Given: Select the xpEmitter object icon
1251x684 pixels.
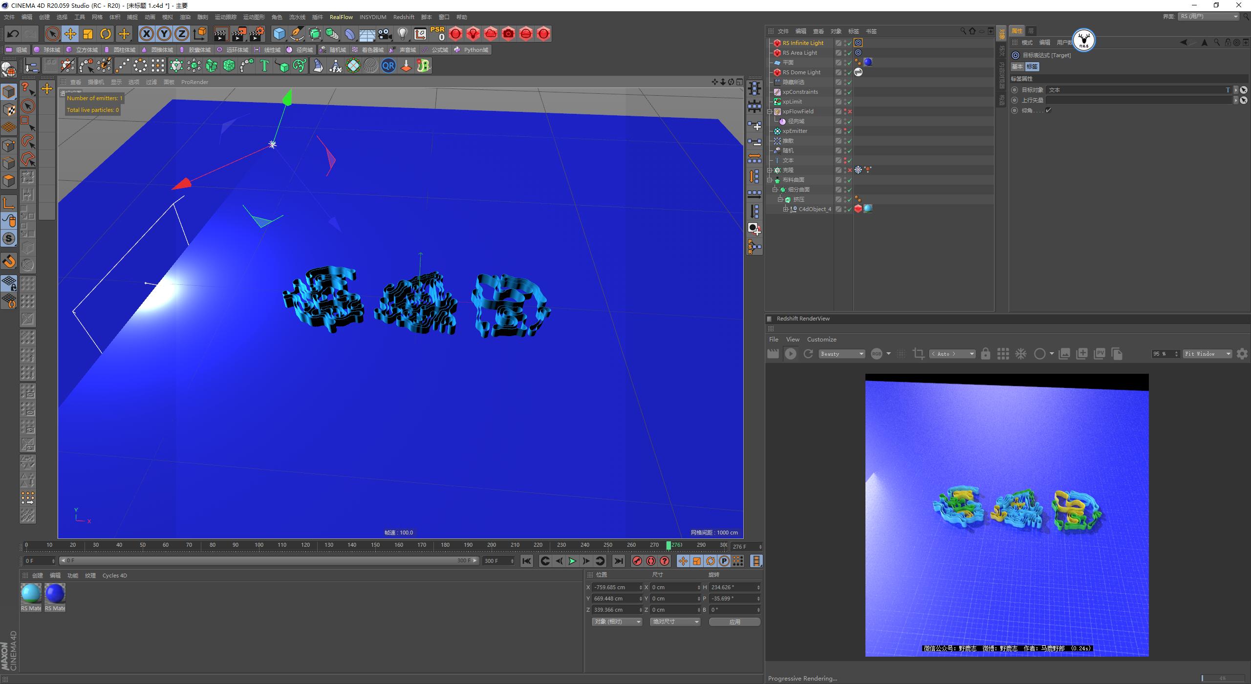Looking at the screenshot, I should (777, 131).
